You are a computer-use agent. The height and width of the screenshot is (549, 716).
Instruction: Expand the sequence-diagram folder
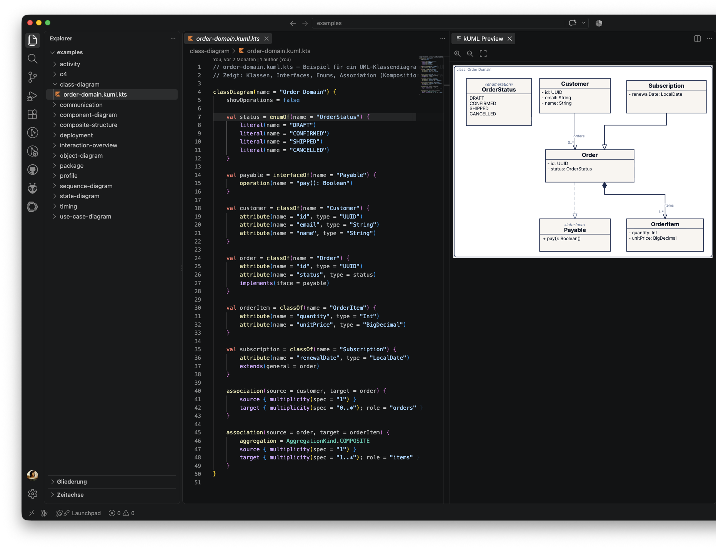[112, 186]
